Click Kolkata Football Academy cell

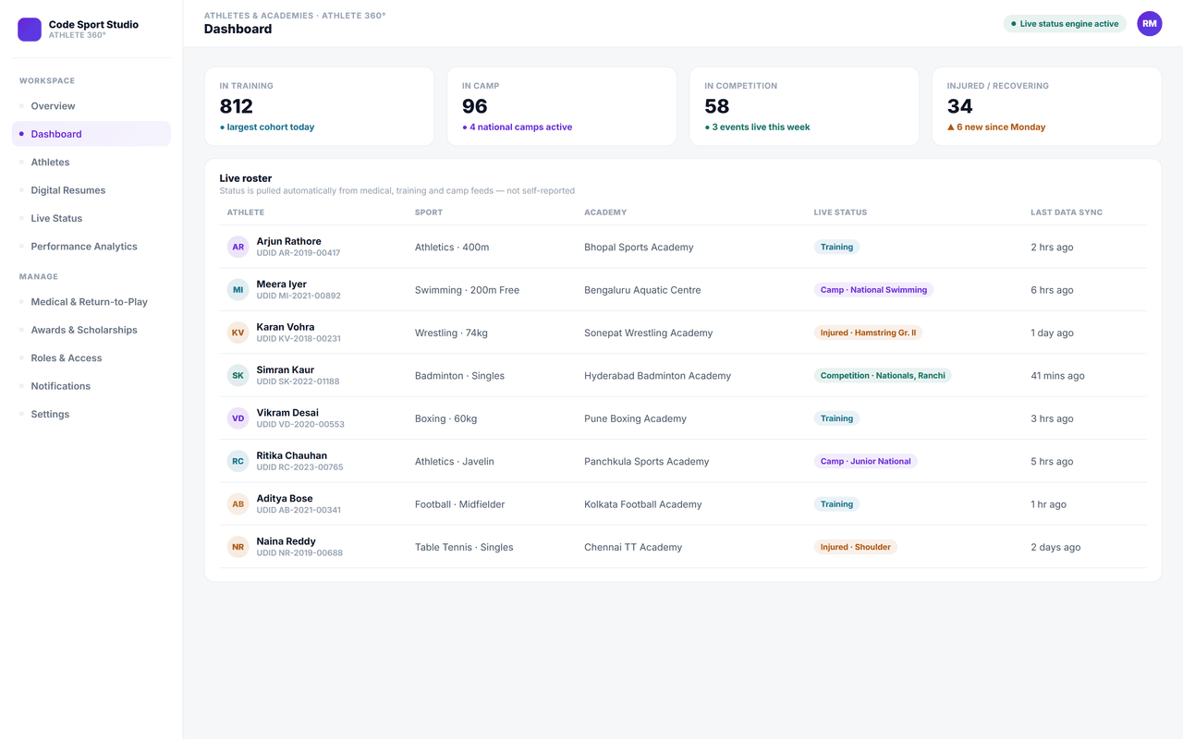pyautogui.click(x=643, y=504)
